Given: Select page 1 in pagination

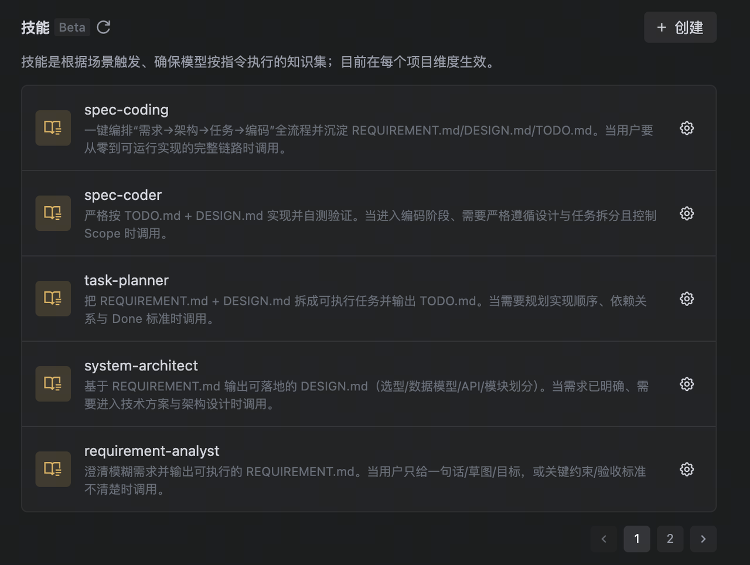Looking at the screenshot, I should click(x=637, y=539).
